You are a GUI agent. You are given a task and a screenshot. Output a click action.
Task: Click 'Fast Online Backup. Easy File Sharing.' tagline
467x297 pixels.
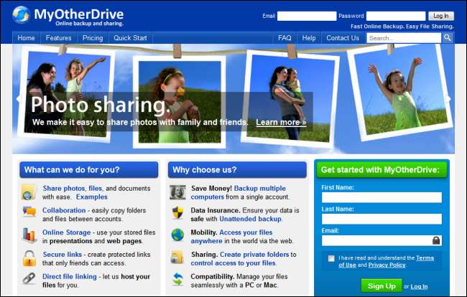pos(402,27)
